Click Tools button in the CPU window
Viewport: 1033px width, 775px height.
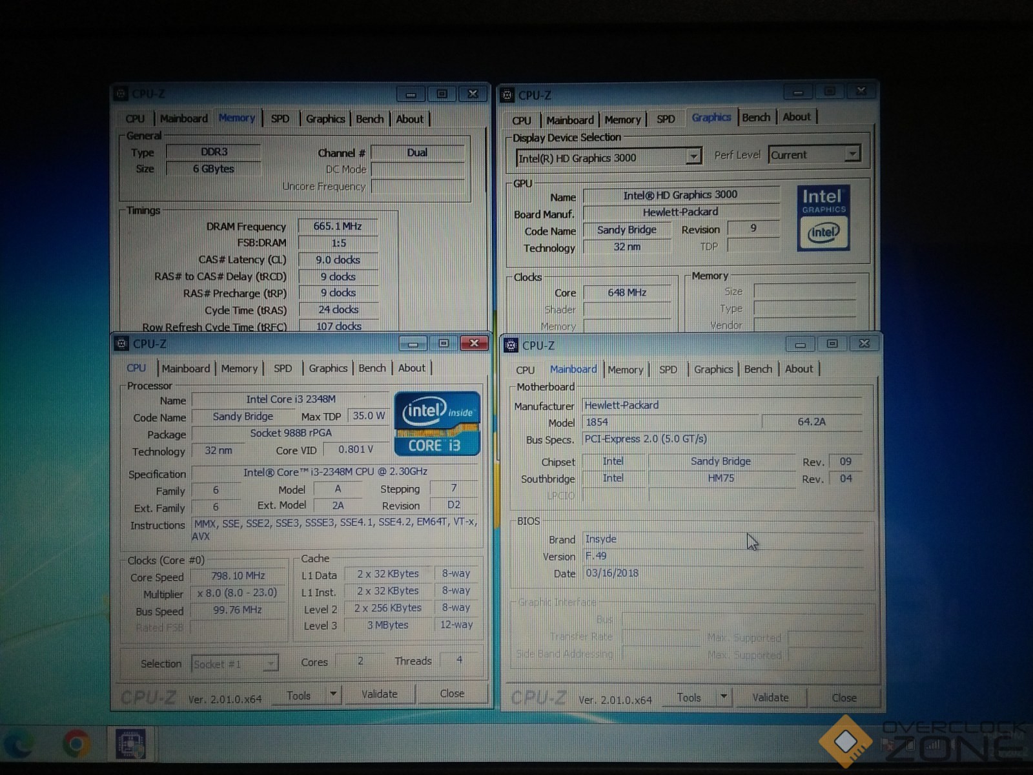pyautogui.click(x=299, y=696)
